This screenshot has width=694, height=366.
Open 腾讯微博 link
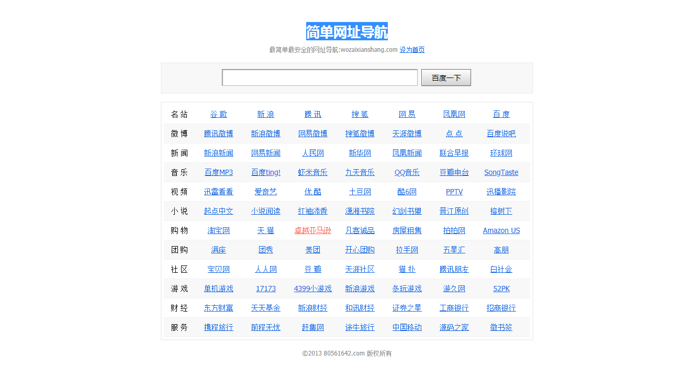click(219, 134)
